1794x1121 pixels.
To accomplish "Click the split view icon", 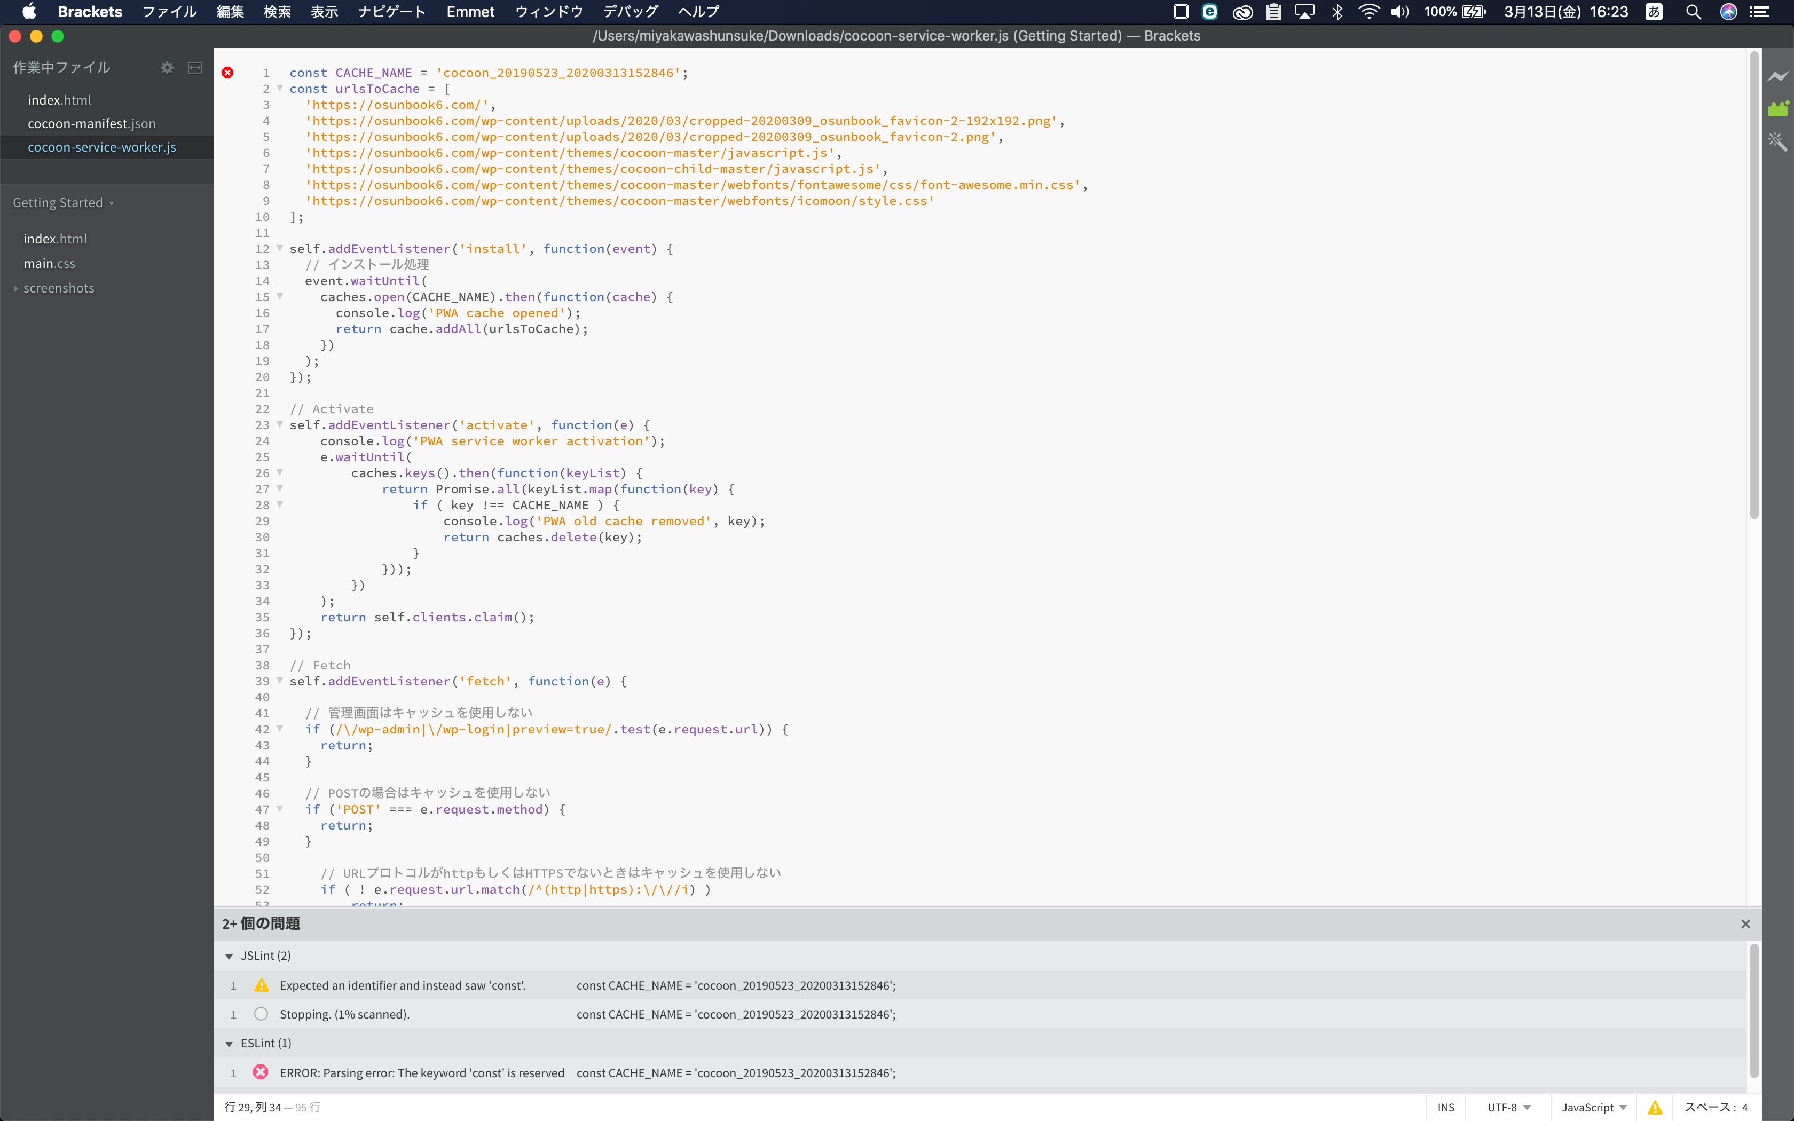I will pos(195,67).
